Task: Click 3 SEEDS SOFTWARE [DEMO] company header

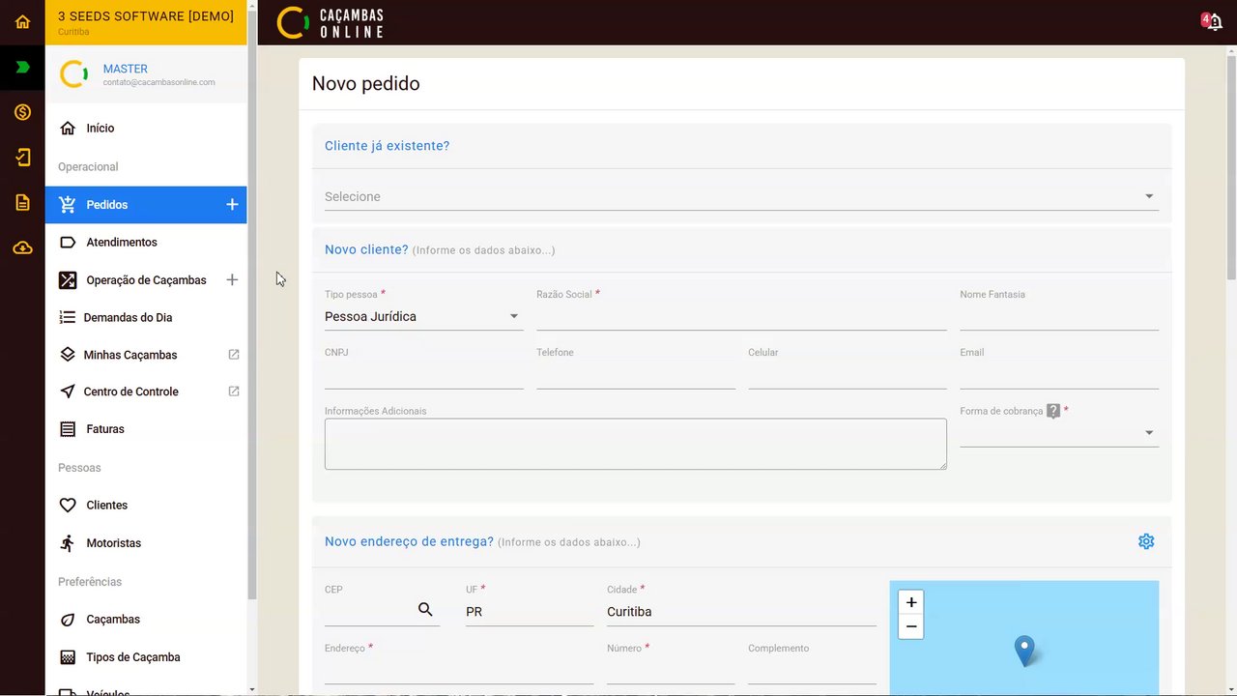Action: tap(146, 16)
